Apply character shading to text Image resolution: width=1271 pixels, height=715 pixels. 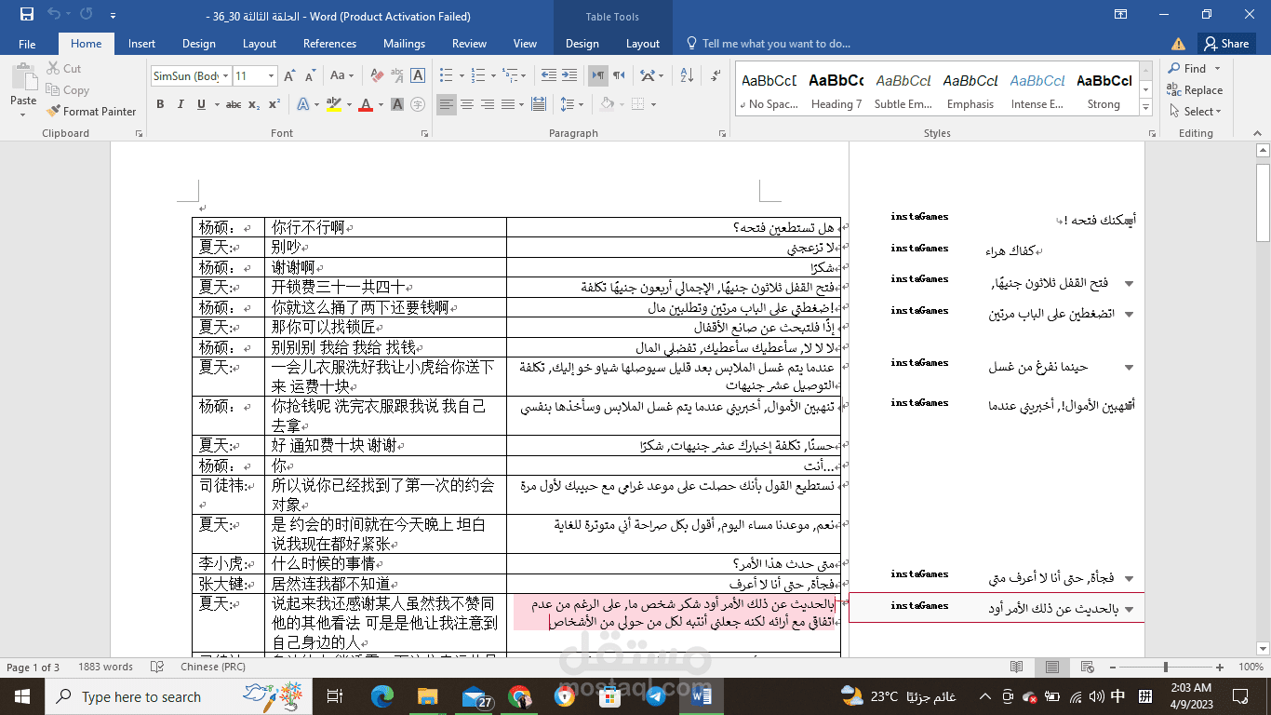tap(396, 104)
